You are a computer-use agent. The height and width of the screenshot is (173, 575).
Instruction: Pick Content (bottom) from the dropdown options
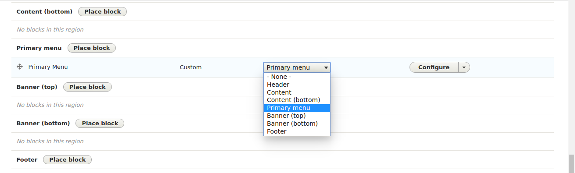click(297, 100)
